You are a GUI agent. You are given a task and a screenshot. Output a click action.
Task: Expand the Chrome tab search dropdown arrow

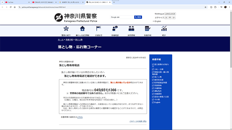(x=2, y=2)
